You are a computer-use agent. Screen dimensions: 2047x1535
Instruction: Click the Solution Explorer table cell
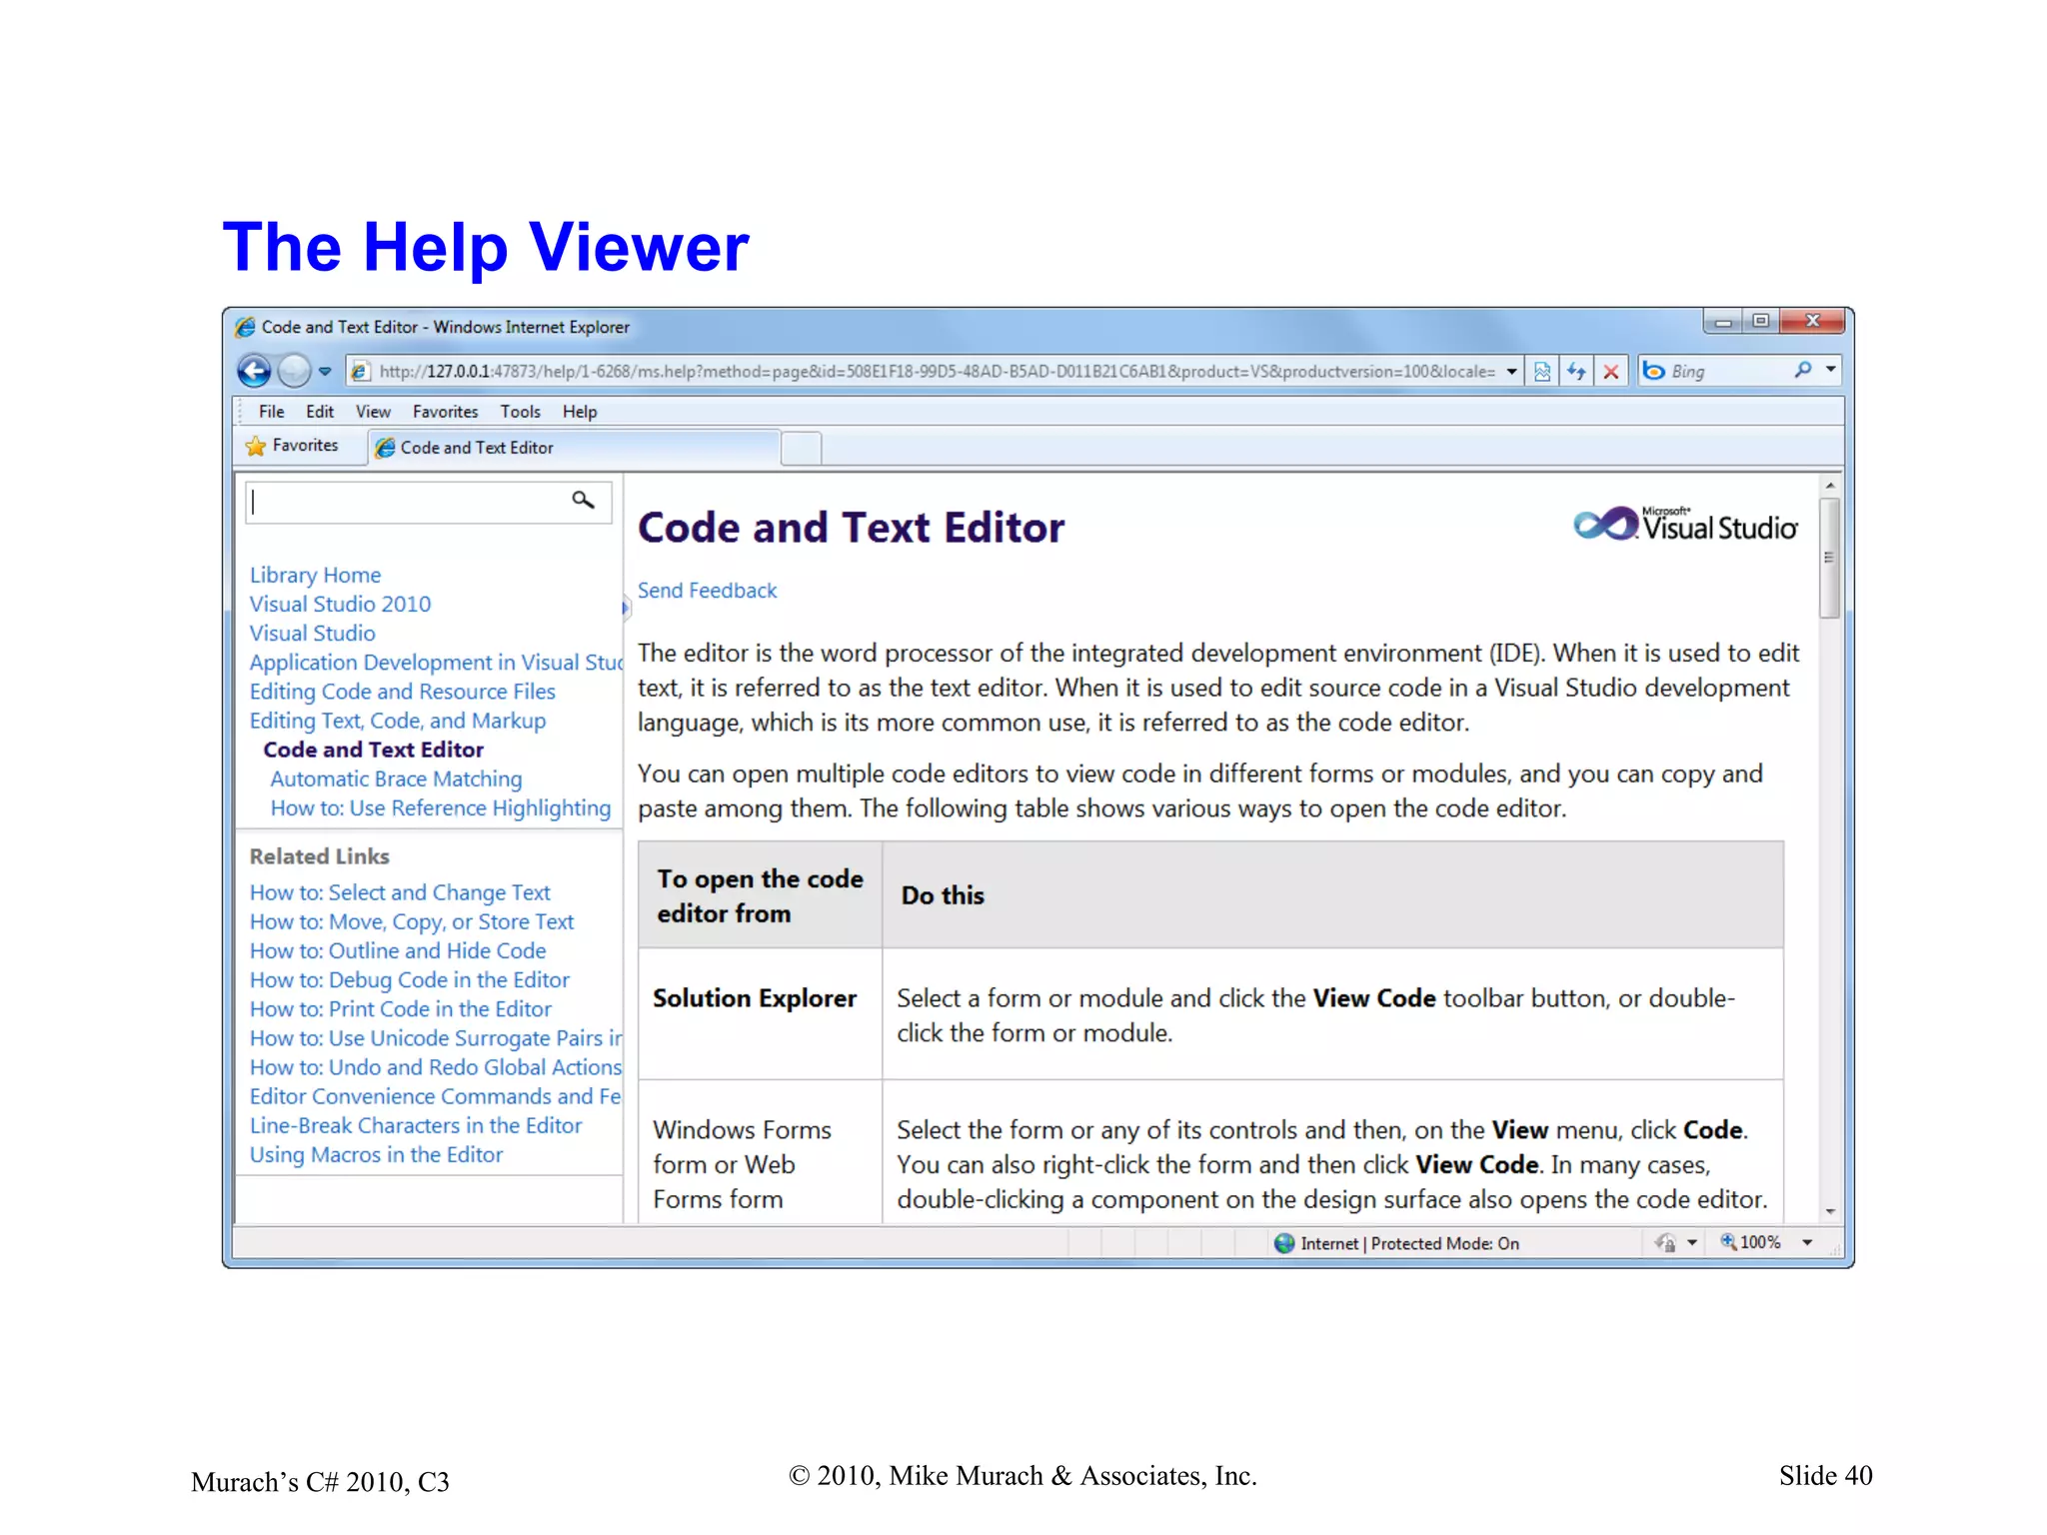(760, 1013)
